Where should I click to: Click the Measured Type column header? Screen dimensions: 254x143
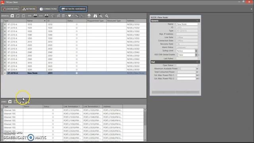point(116,21)
